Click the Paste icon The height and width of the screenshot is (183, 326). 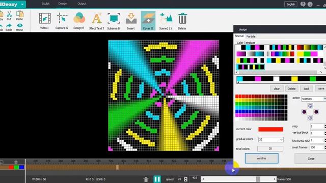click(x=19, y=16)
